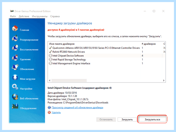
Task: Open the Оборудование hardware board icon
Action: 15,106
